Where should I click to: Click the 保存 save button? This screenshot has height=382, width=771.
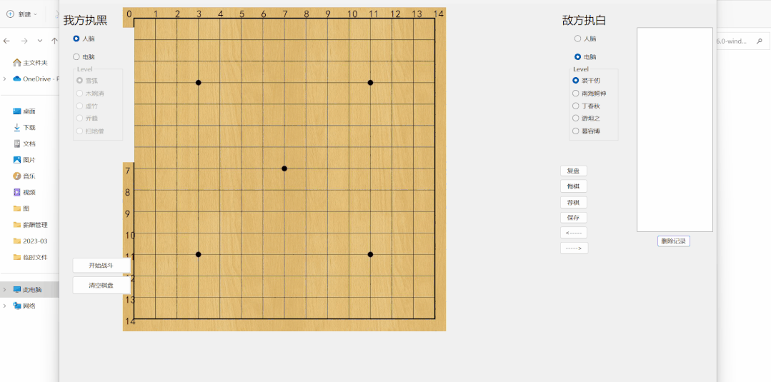coord(573,217)
